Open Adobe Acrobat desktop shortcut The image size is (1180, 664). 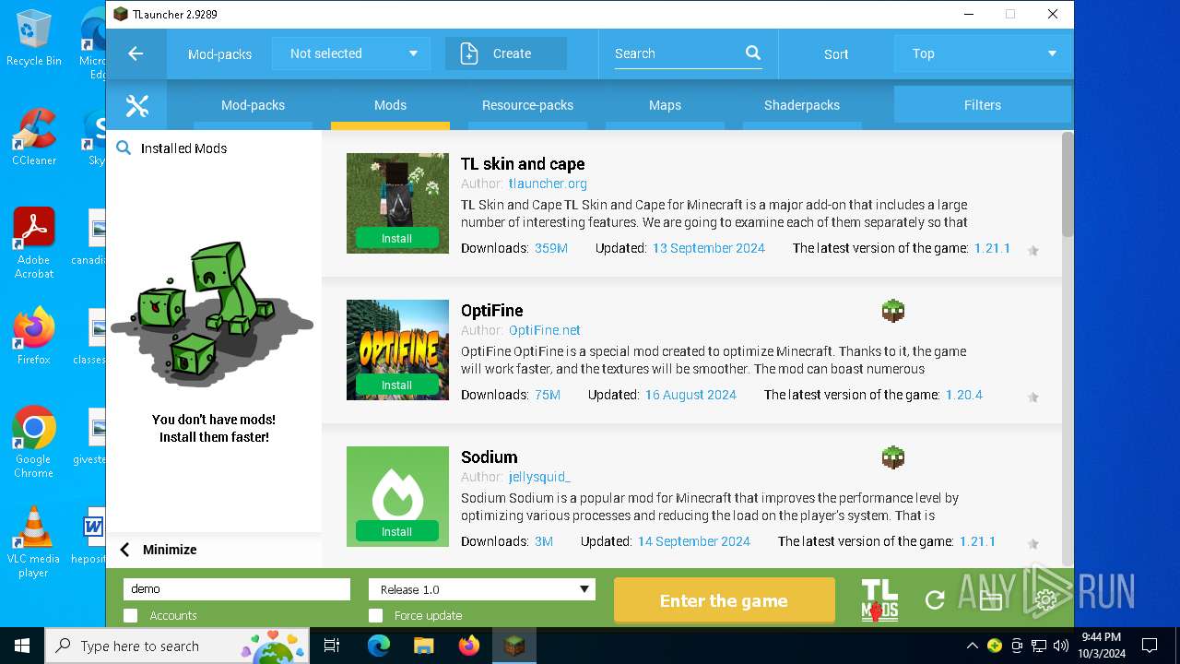(x=34, y=243)
